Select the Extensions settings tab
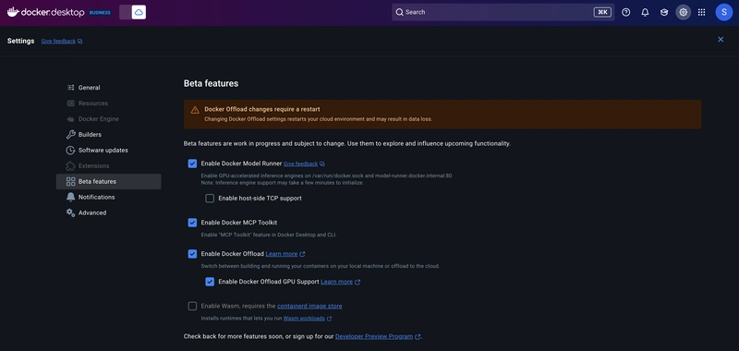 [x=108, y=166]
